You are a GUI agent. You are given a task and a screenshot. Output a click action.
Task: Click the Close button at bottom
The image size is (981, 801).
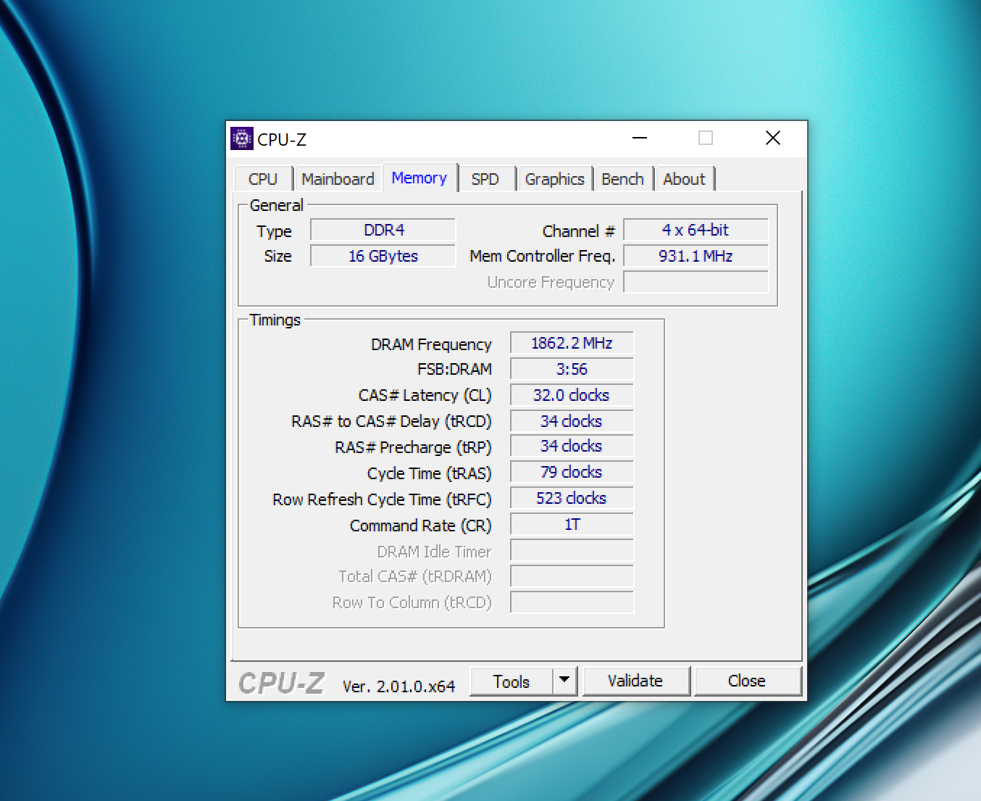747,681
